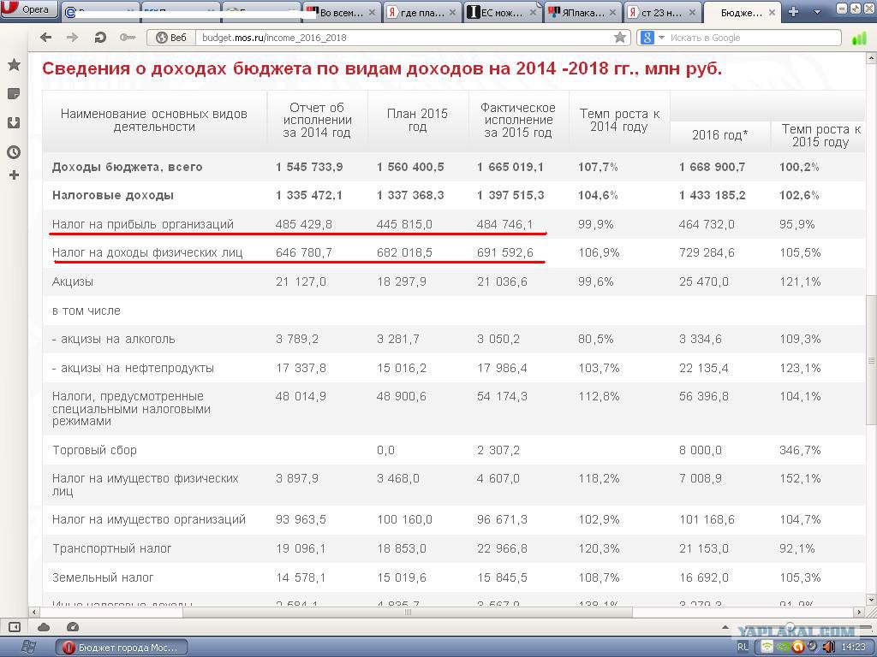877x657 pixels.
Task: Click the Веб site info badge
Action: coord(171,38)
